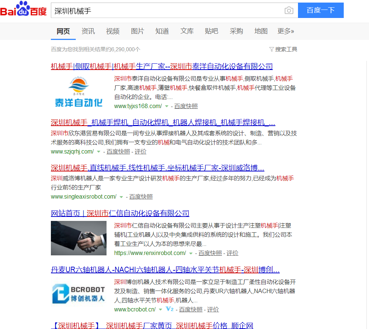
Task: Open the 更多» menu
Action: 286,31
